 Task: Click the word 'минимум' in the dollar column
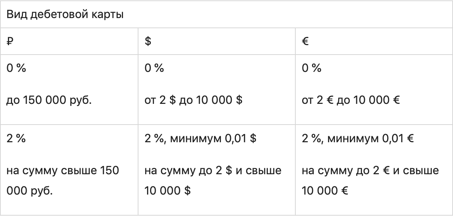(x=196, y=138)
